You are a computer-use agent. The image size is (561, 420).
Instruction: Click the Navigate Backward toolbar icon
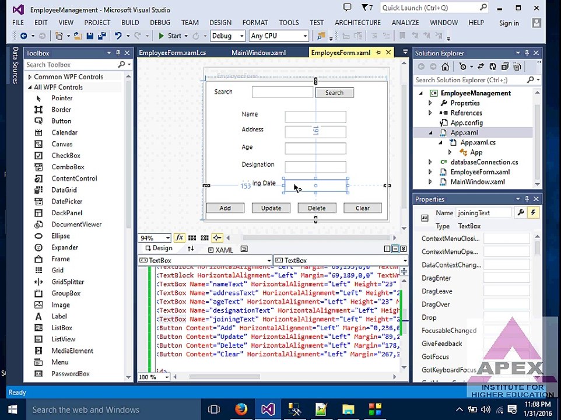(23, 36)
